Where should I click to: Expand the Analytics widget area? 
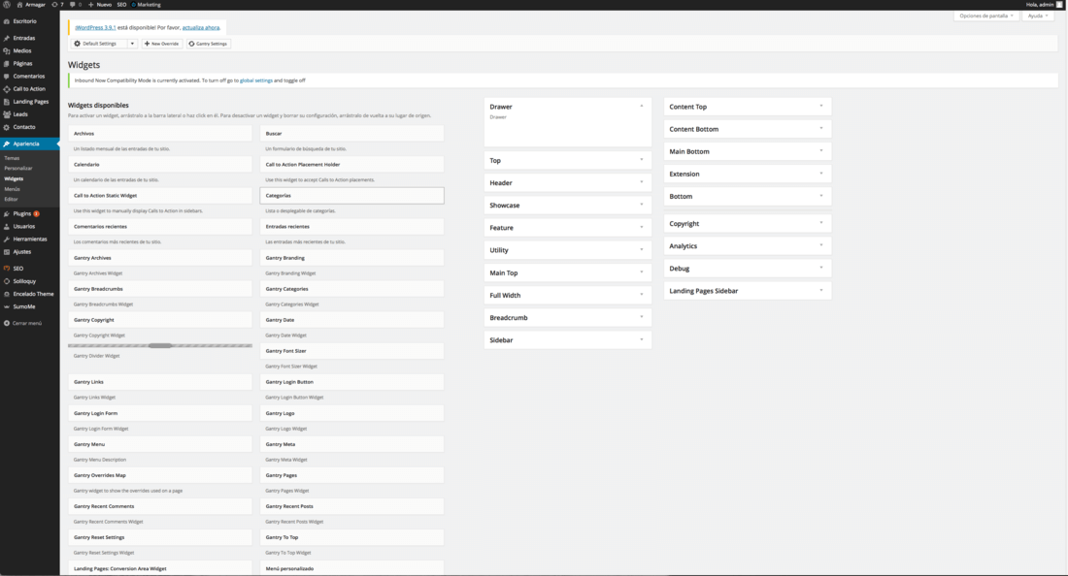tap(820, 245)
